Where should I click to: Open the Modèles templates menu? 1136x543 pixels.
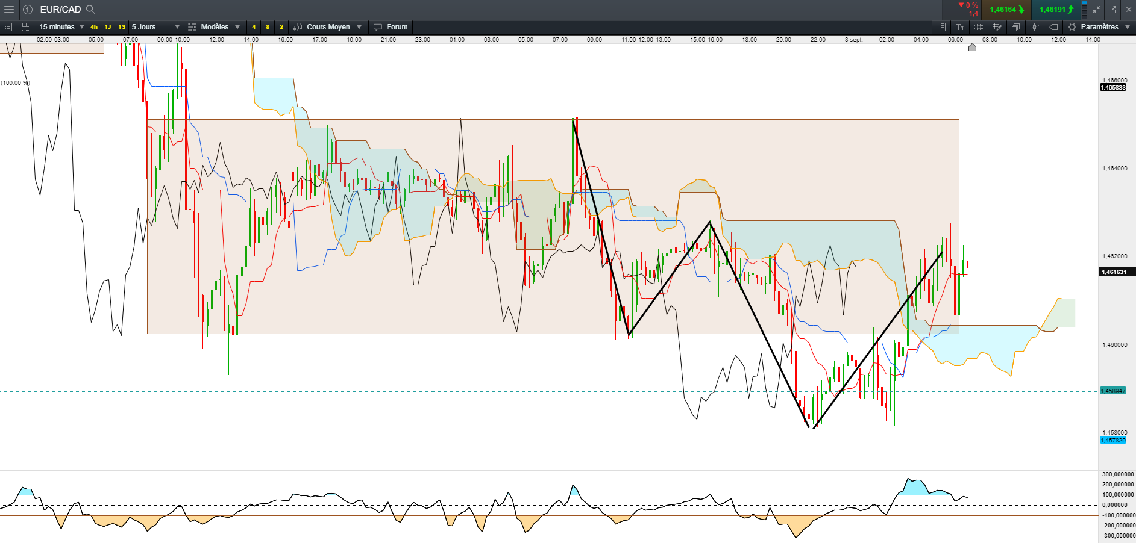pos(214,27)
